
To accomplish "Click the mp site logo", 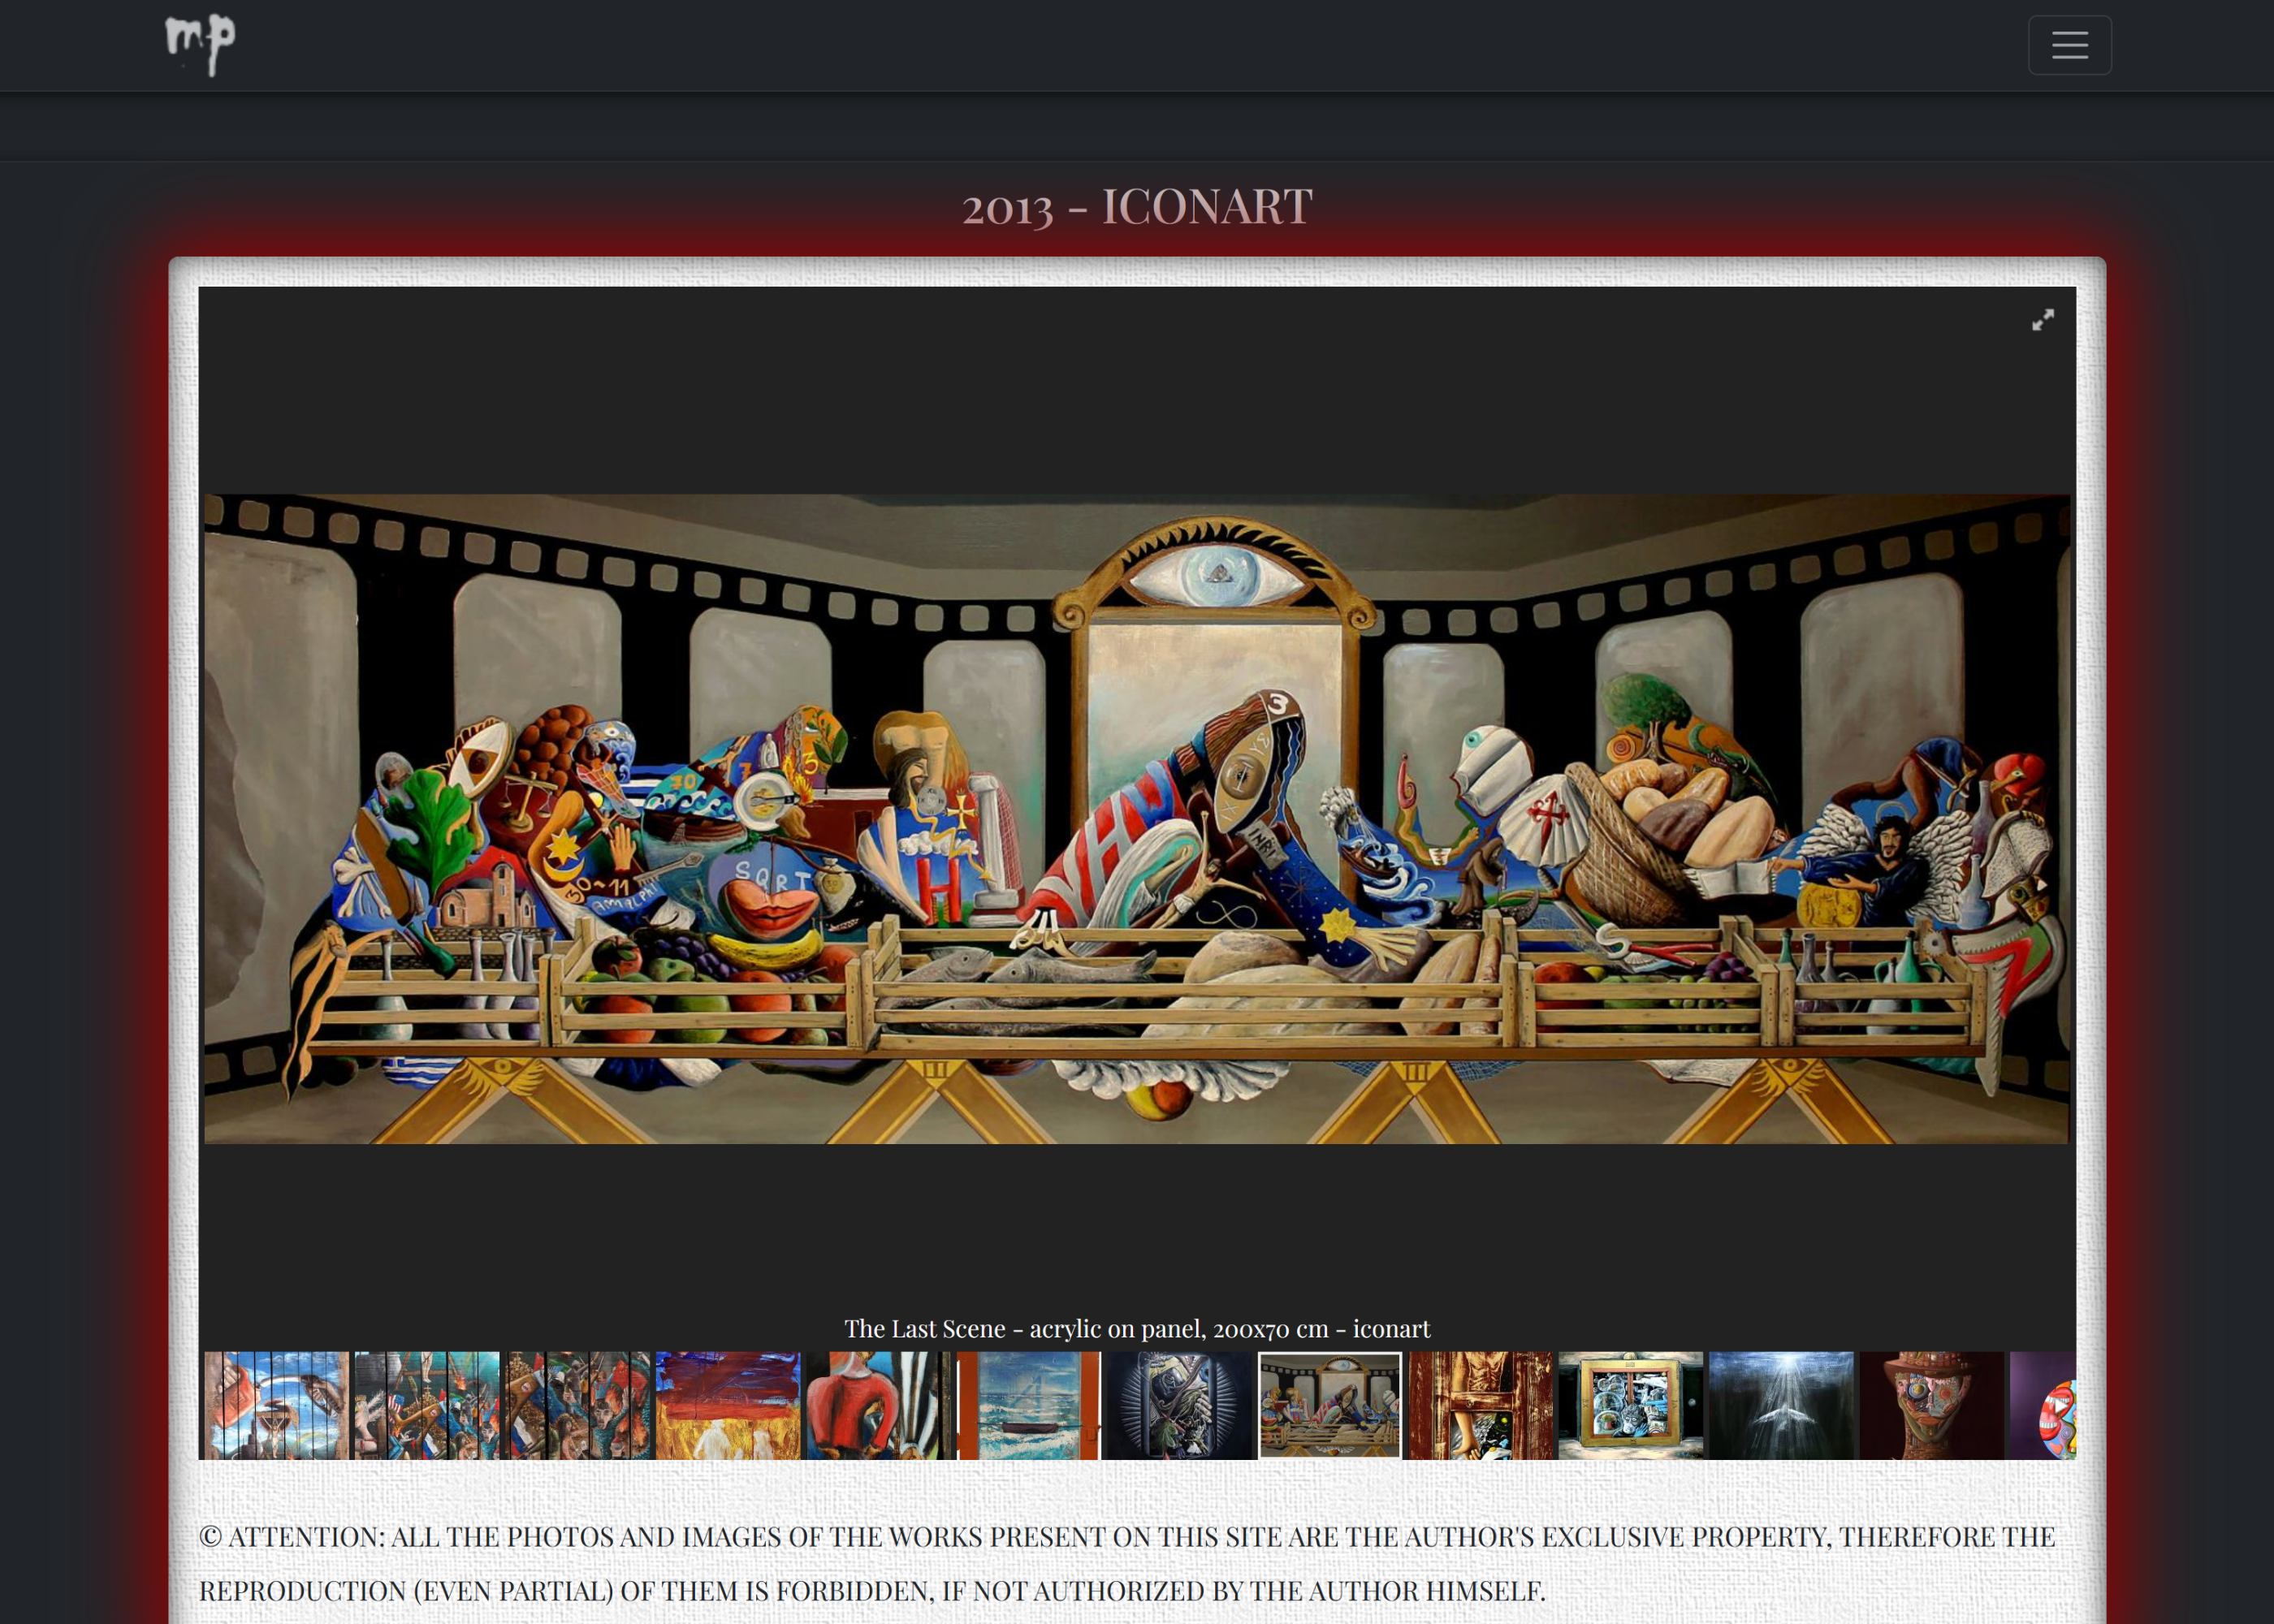I will (200, 45).
